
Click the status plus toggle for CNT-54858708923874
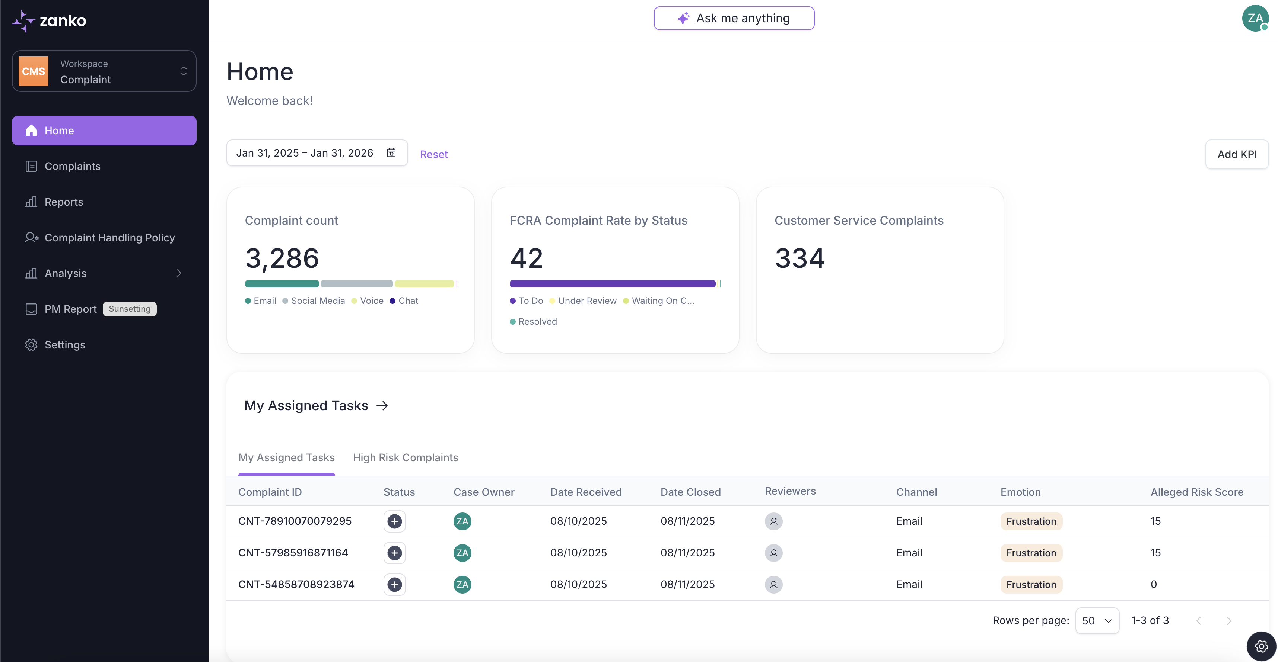point(394,585)
